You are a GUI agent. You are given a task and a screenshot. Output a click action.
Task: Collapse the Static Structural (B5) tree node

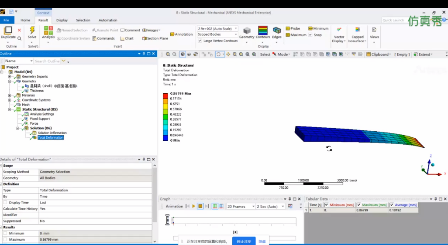[10, 109]
